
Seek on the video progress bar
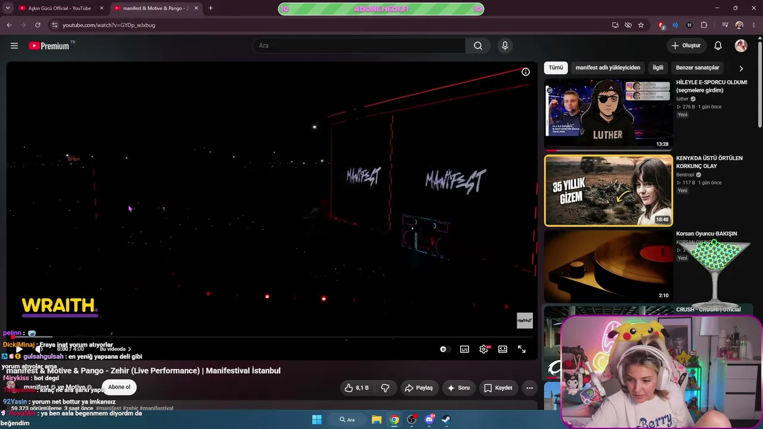(x=272, y=337)
